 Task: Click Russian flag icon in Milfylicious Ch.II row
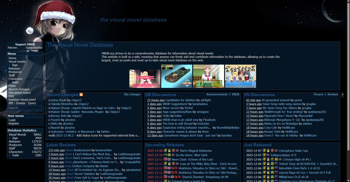tap(276, 177)
